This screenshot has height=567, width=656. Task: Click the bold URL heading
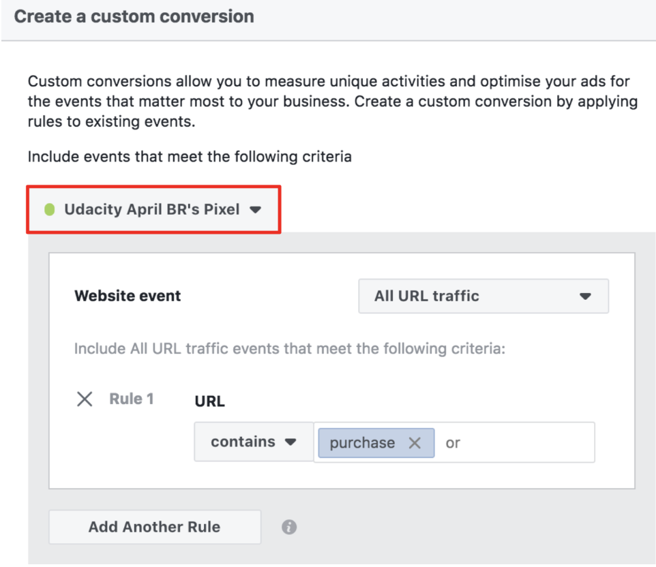coord(210,401)
